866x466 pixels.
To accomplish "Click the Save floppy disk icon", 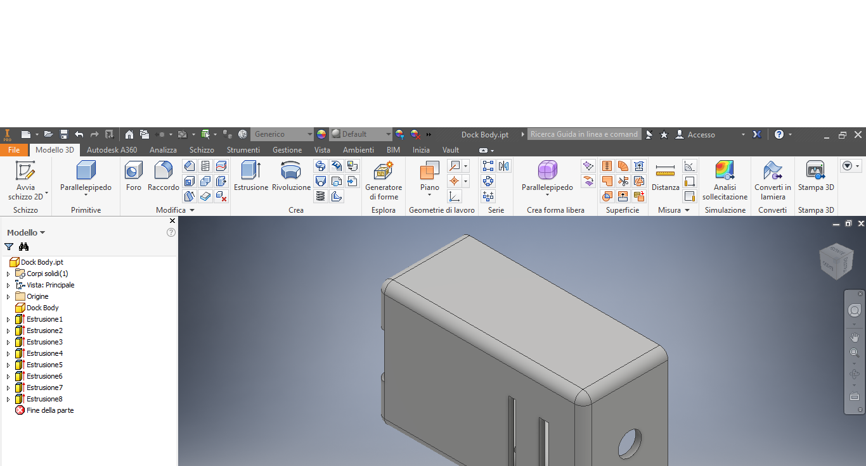I will (x=64, y=134).
